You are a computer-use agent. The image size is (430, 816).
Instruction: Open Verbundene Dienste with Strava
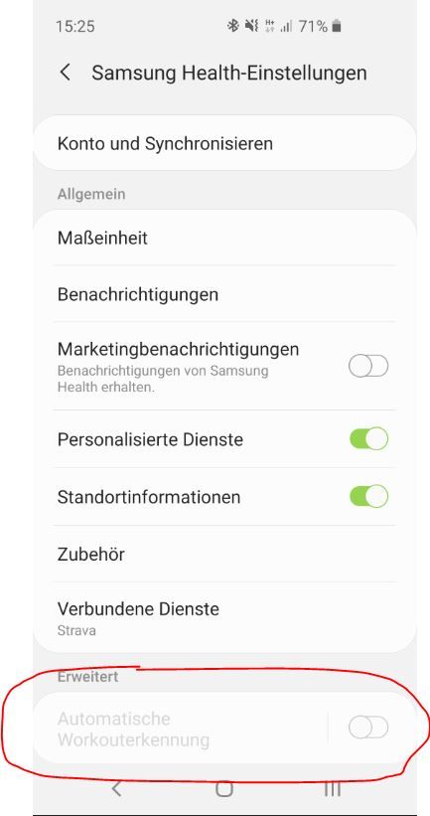coord(224,618)
